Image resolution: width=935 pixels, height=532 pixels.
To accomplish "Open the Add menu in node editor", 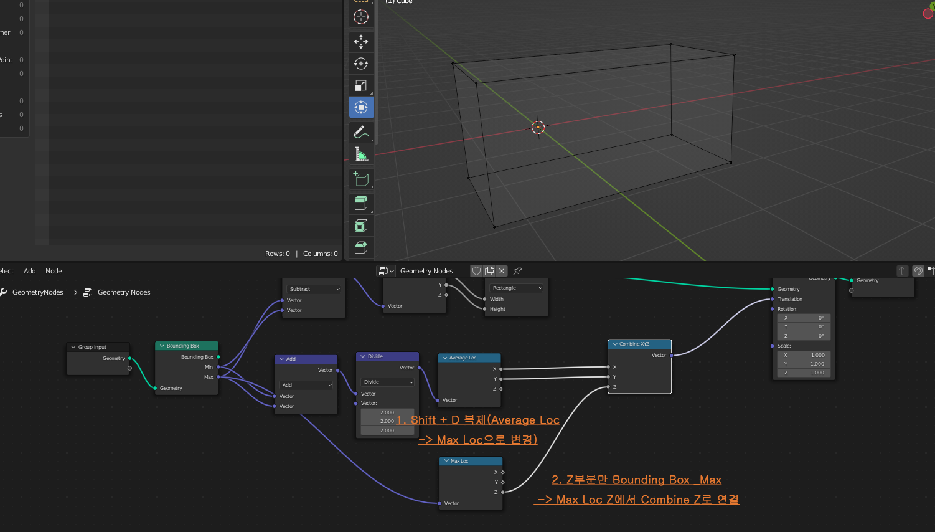I will coord(30,271).
